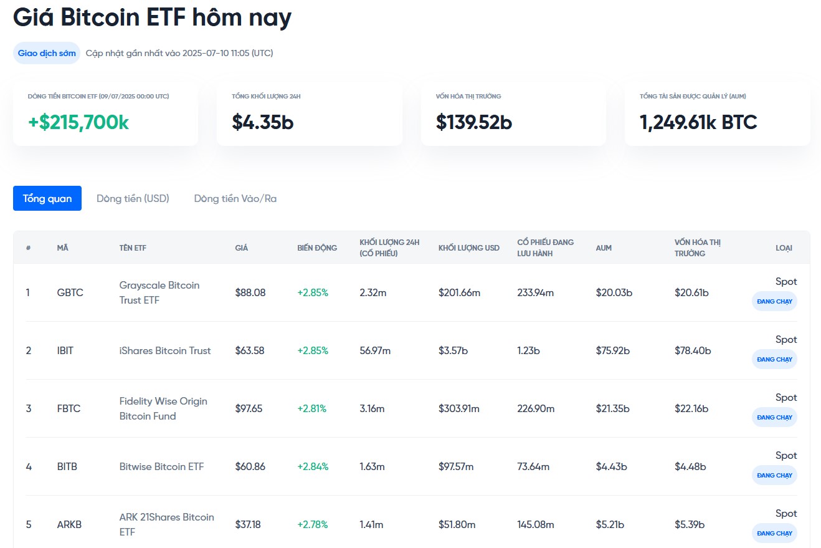Switch to Dòng tiền Vào/Ra tab
821x548 pixels.
(235, 198)
